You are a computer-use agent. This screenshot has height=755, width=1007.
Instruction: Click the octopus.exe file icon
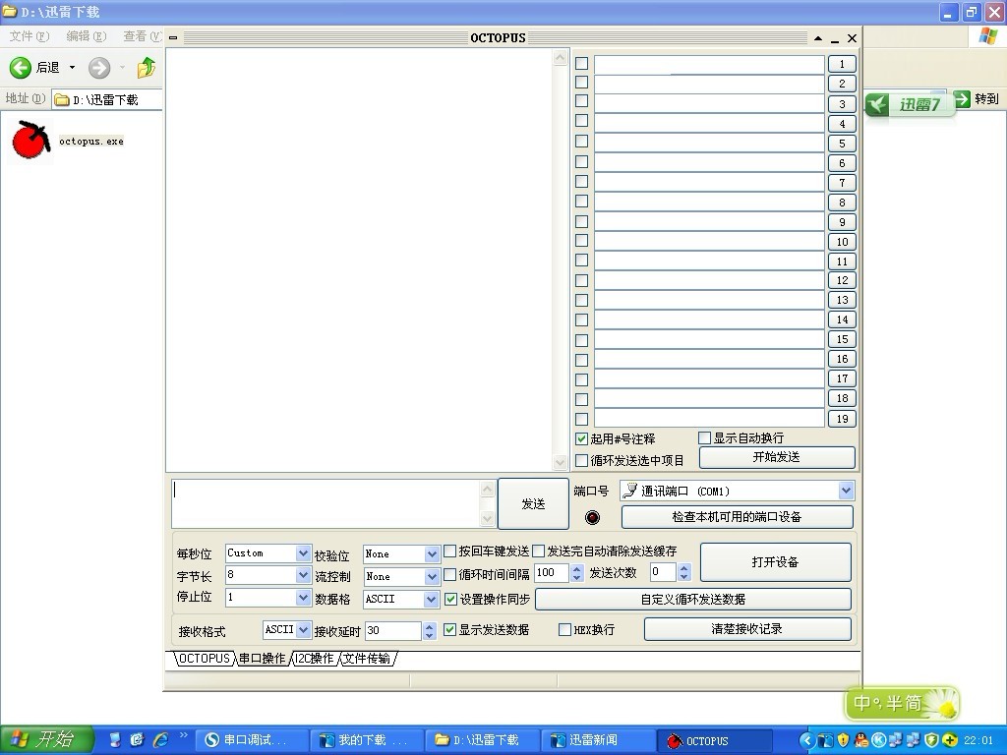(x=30, y=140)
